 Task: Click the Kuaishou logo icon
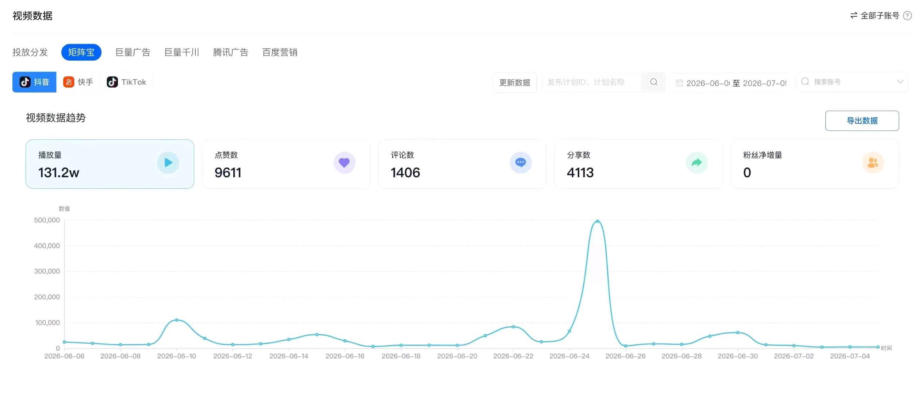click(69, 82)
